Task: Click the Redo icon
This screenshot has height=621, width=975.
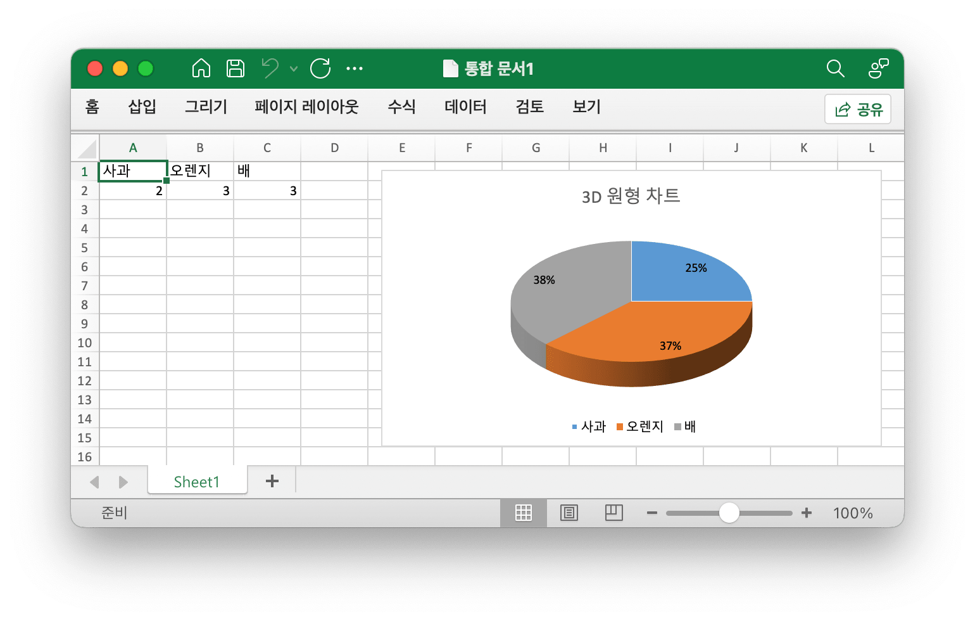Action: click(320, 68)
